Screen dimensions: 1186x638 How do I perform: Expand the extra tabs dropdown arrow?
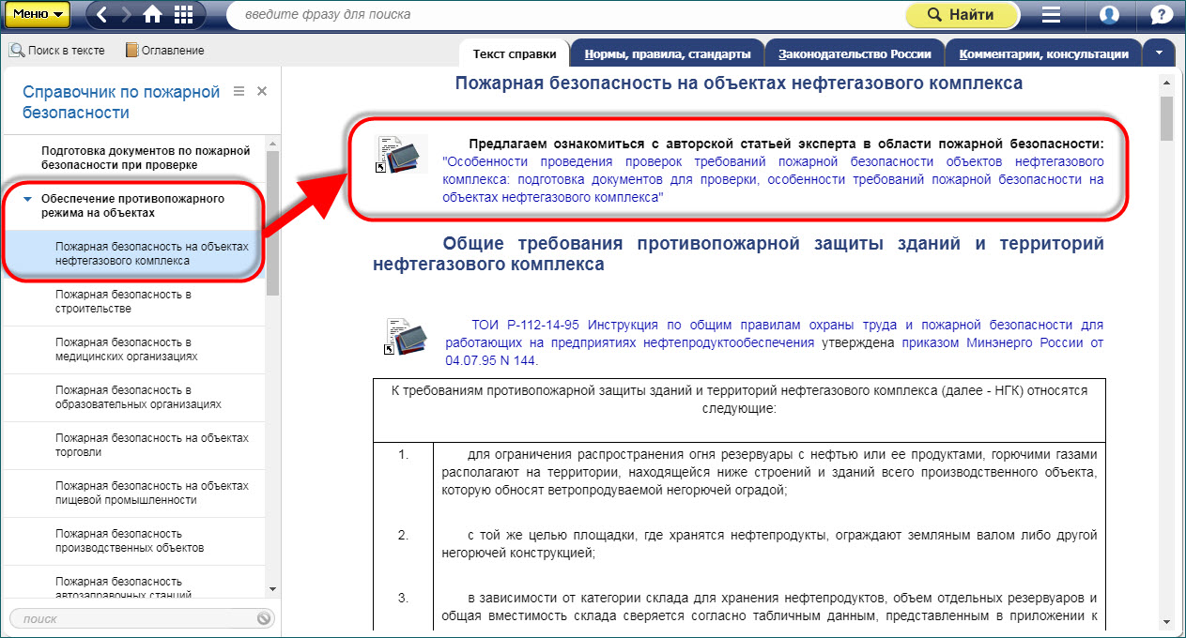click(1160, 53)
